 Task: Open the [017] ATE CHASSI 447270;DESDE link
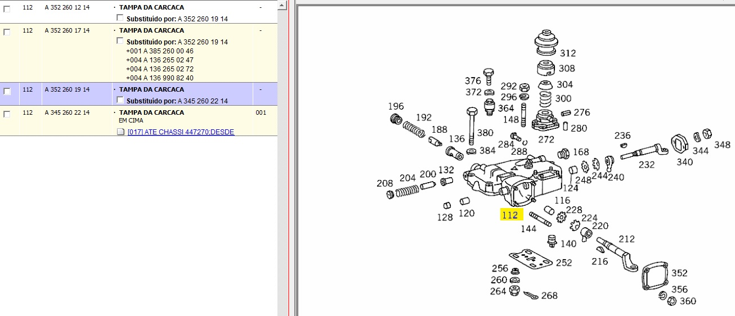pos(181,132)
